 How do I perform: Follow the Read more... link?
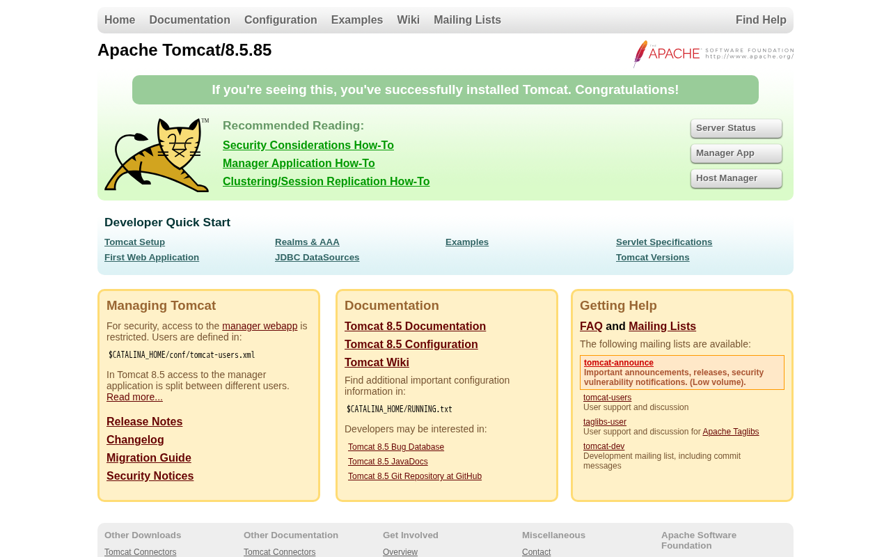pos(134,397)
